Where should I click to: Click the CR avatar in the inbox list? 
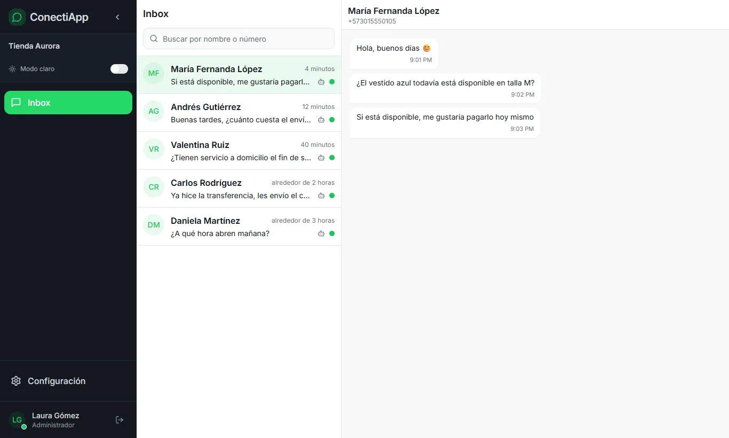(x=154, y=187)
